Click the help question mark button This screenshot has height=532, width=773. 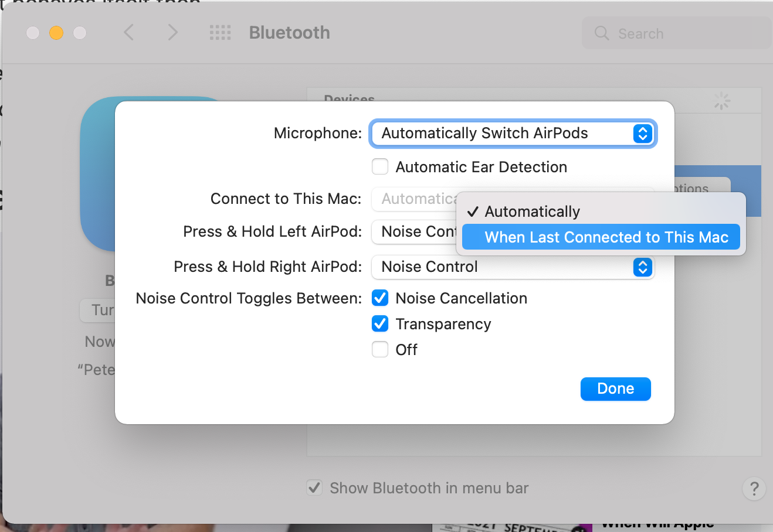(754, 488)
